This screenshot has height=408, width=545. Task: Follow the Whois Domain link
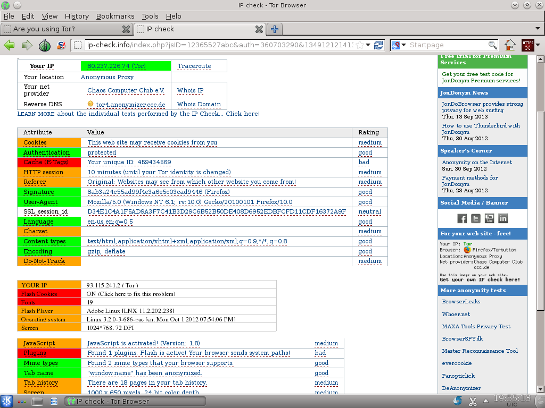(199, 105)
